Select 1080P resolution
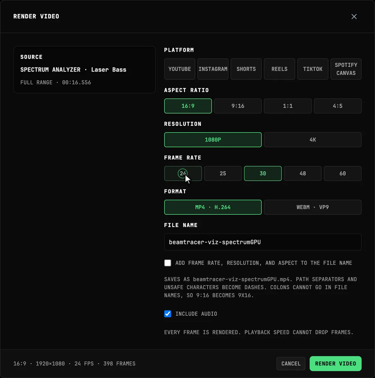The image size is (375, 378). pos(213,140)
